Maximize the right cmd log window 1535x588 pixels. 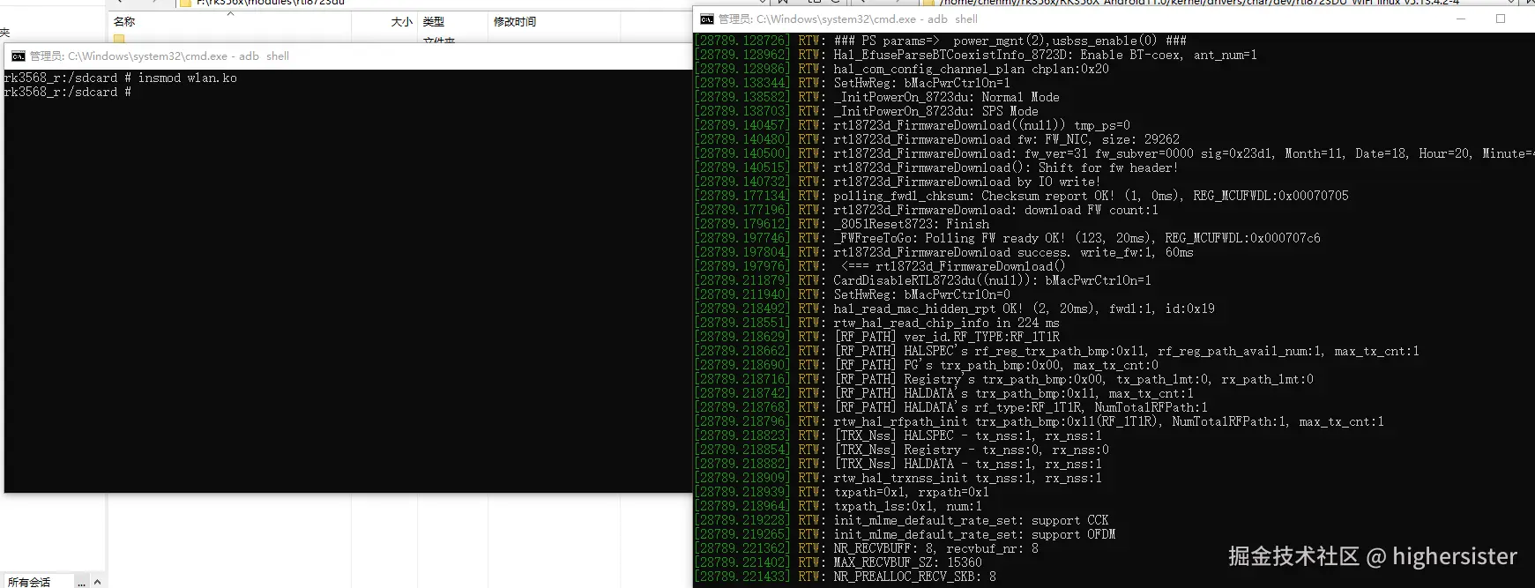click(x=1501, y=19)
